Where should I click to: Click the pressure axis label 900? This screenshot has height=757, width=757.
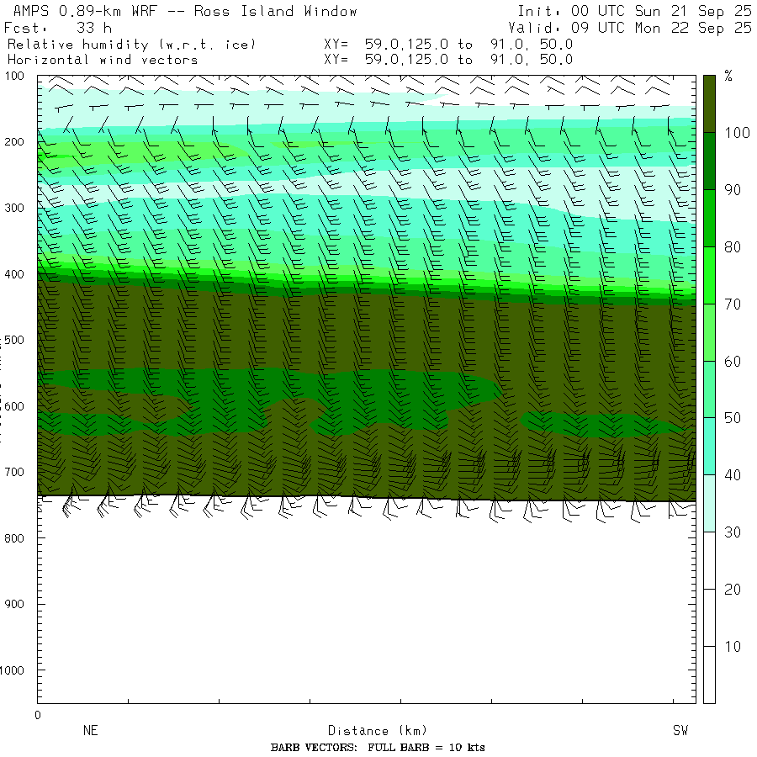coord(14,604)
